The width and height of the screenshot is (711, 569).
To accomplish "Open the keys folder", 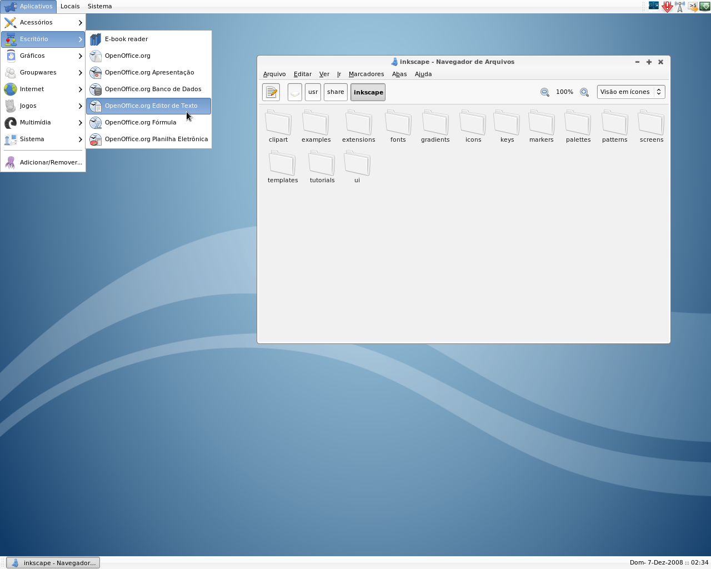I will (507, 126).
